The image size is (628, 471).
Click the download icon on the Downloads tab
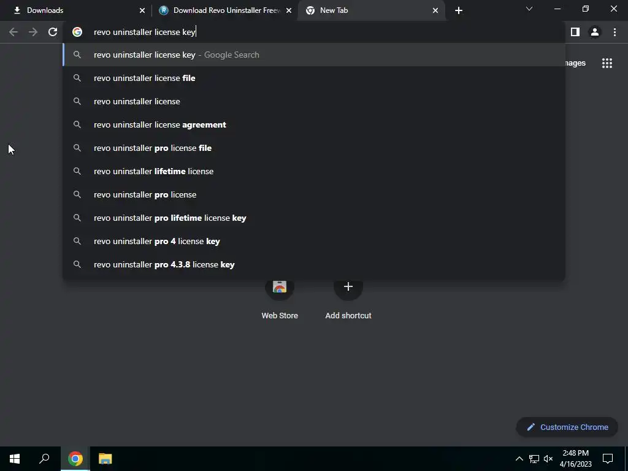click(x=17, y=10)
